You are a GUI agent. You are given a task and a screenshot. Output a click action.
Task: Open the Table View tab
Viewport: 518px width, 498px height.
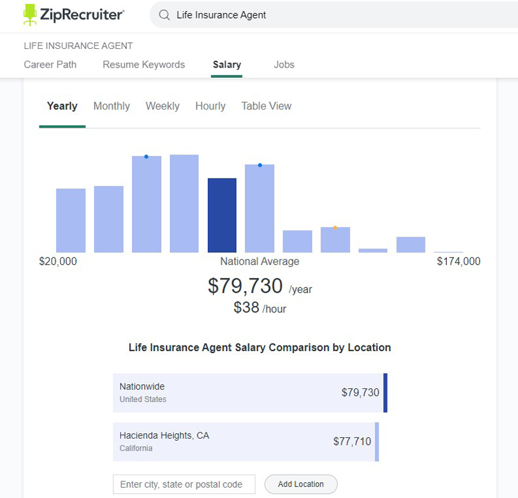[267, 106]
